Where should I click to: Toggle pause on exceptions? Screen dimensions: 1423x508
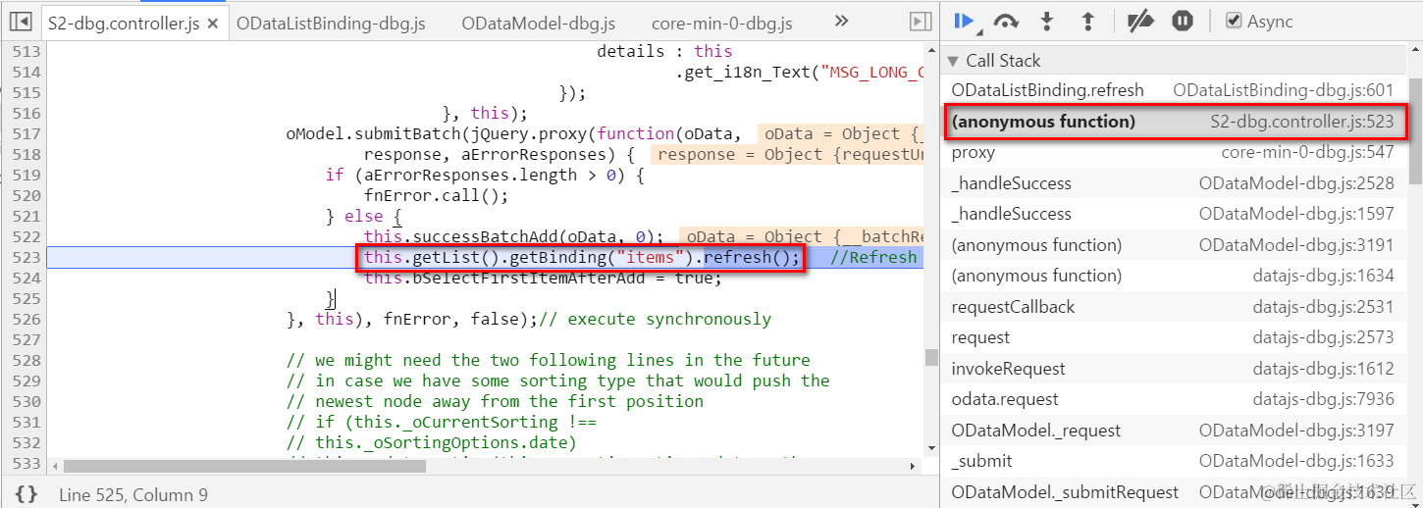1183,21
